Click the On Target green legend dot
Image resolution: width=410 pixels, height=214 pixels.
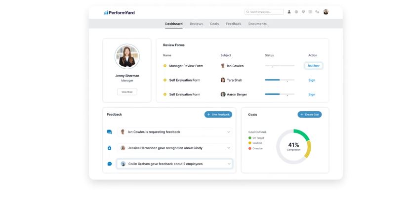pos(250,138)
